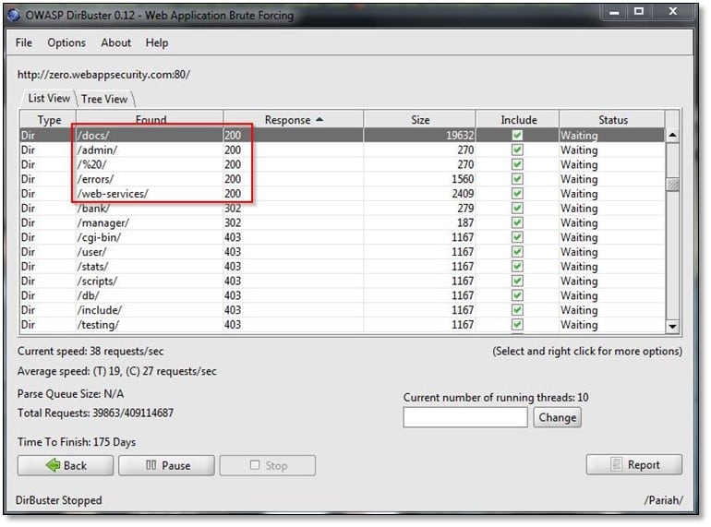Click the Change threads button
Image resolution: width=711 pixels, height=527 pixels.
pos(557,417)
